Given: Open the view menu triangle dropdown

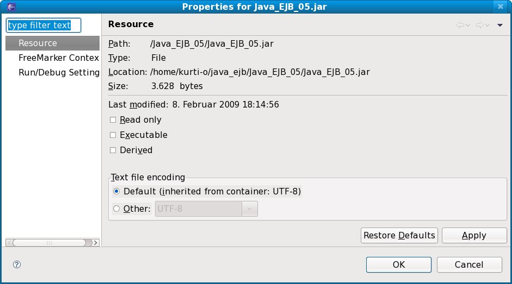Looking at the screenshot, I should [x=500, y=25].
